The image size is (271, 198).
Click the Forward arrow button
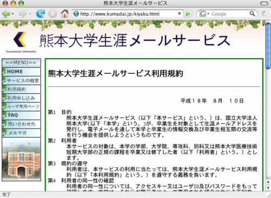tap(23, 14)
